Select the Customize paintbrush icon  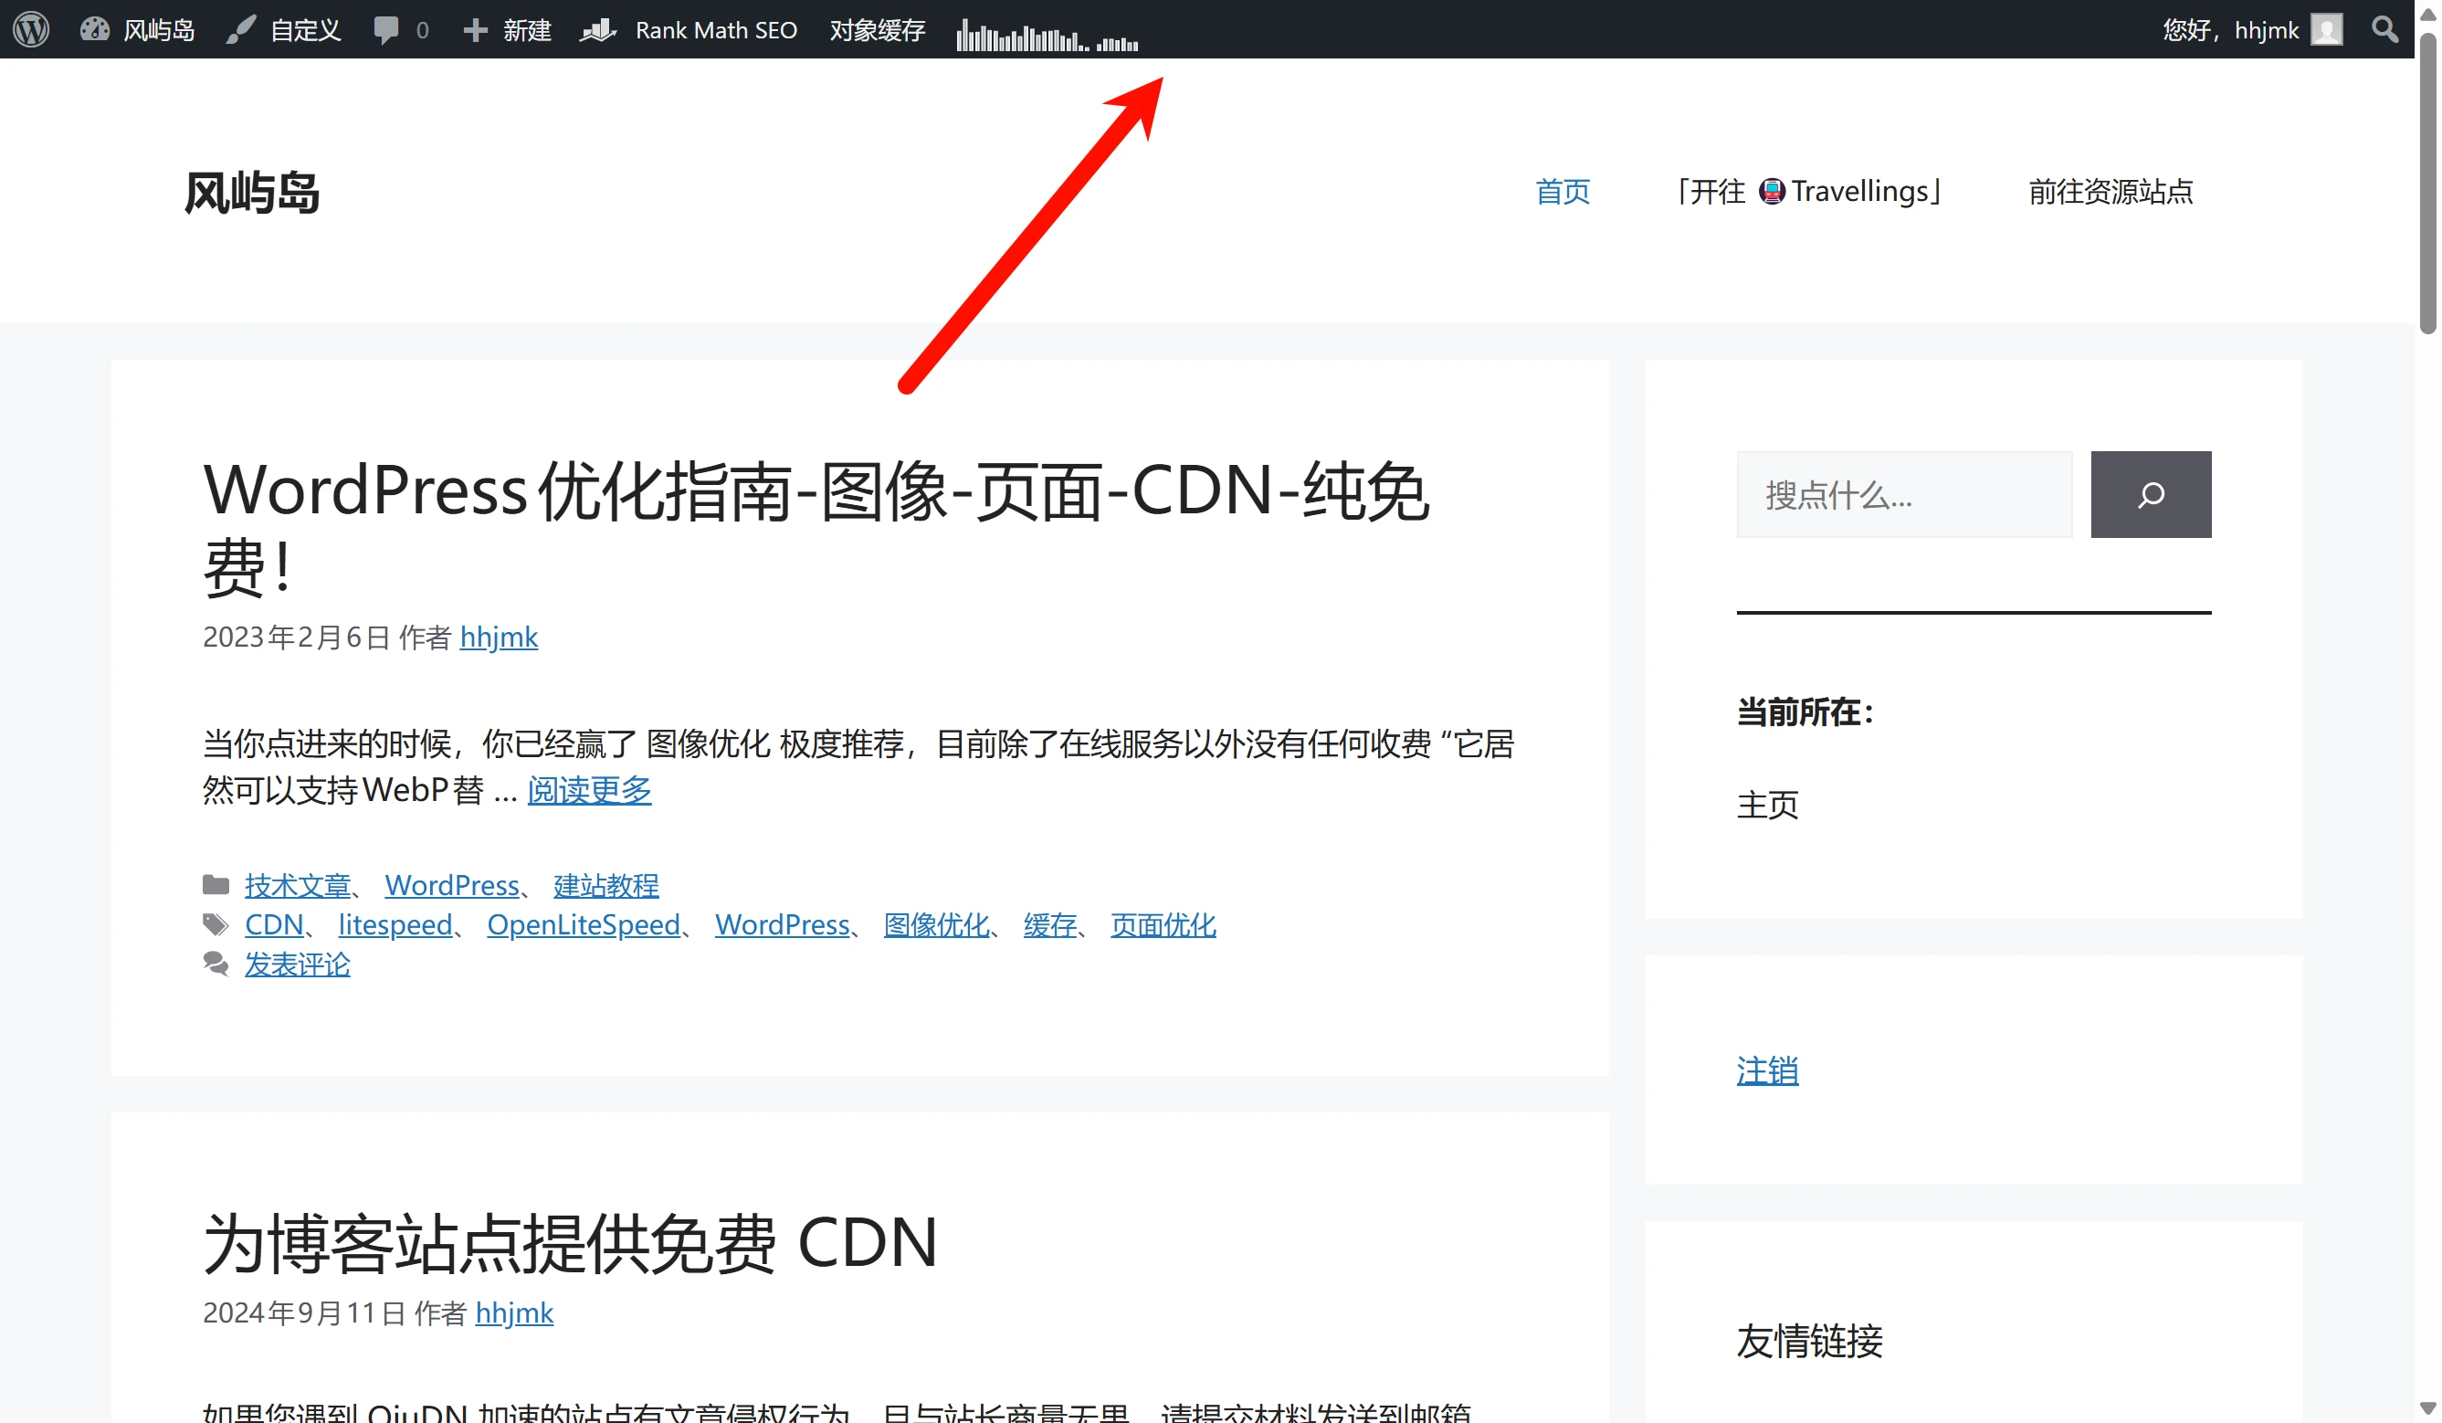pyautogui.click(x=239, y=29)
